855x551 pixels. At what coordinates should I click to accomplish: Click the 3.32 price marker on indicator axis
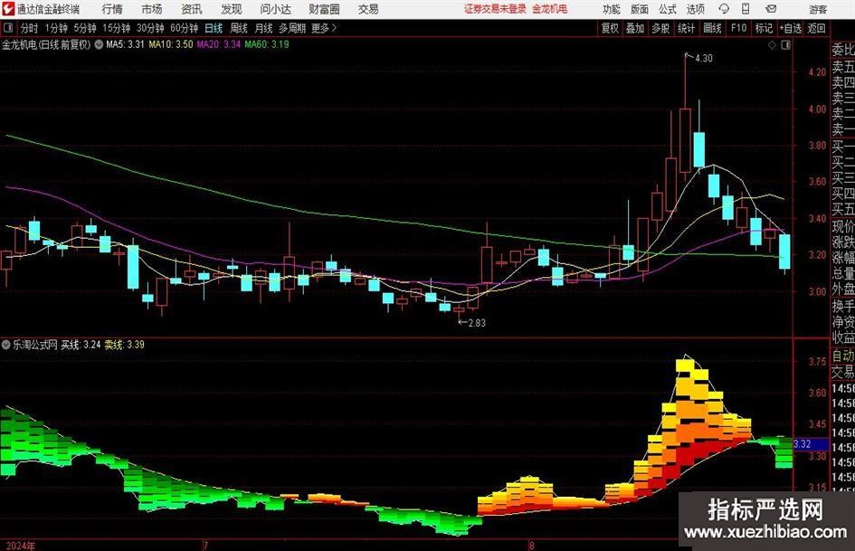[x=802, y=444]
